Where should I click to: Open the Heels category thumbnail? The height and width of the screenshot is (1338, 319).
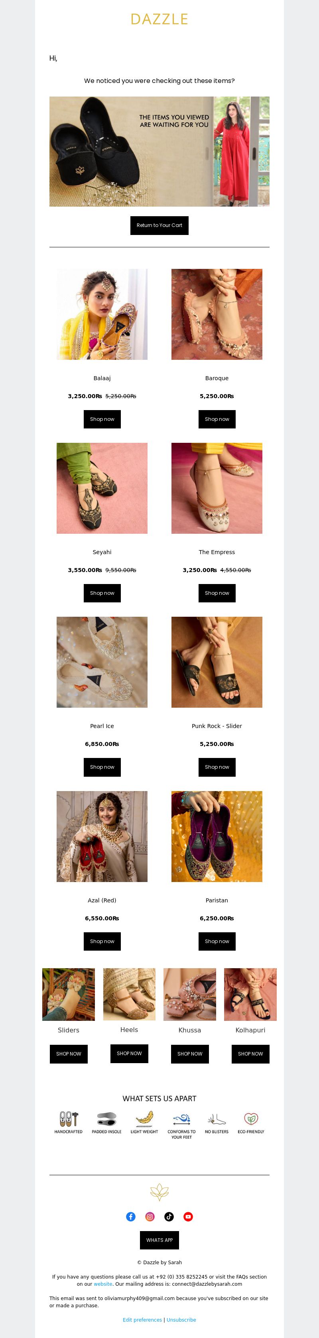pyautogui.click(x=129, y=994)
